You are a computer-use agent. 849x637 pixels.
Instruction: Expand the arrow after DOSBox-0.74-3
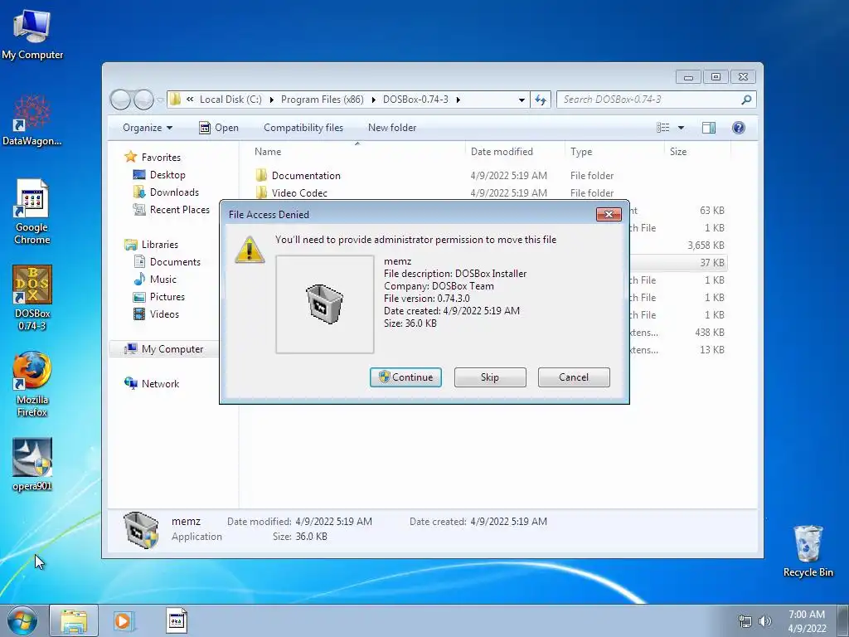(x=458, y=100)
